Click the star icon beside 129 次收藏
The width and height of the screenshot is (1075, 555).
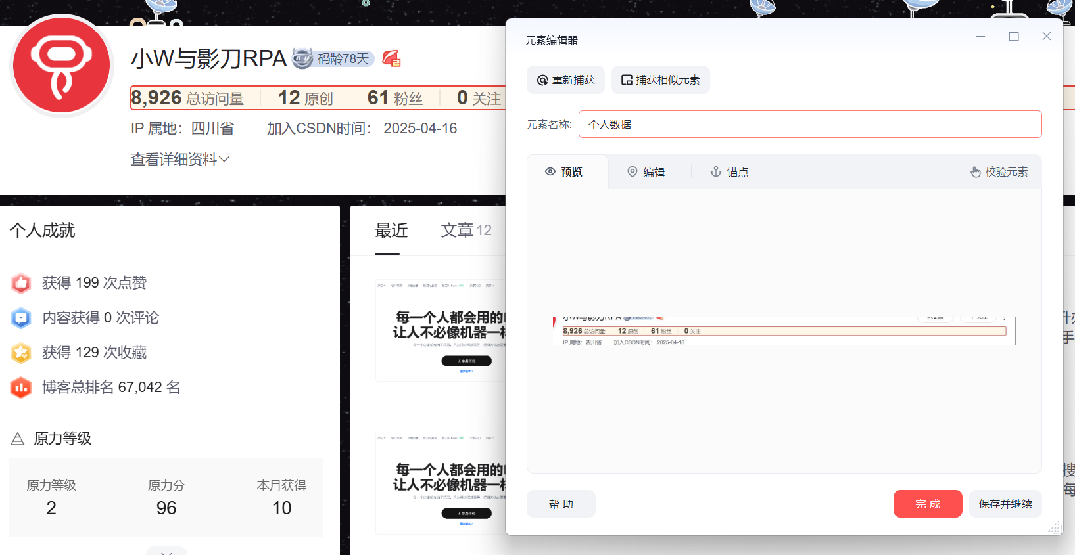(21, 353)
